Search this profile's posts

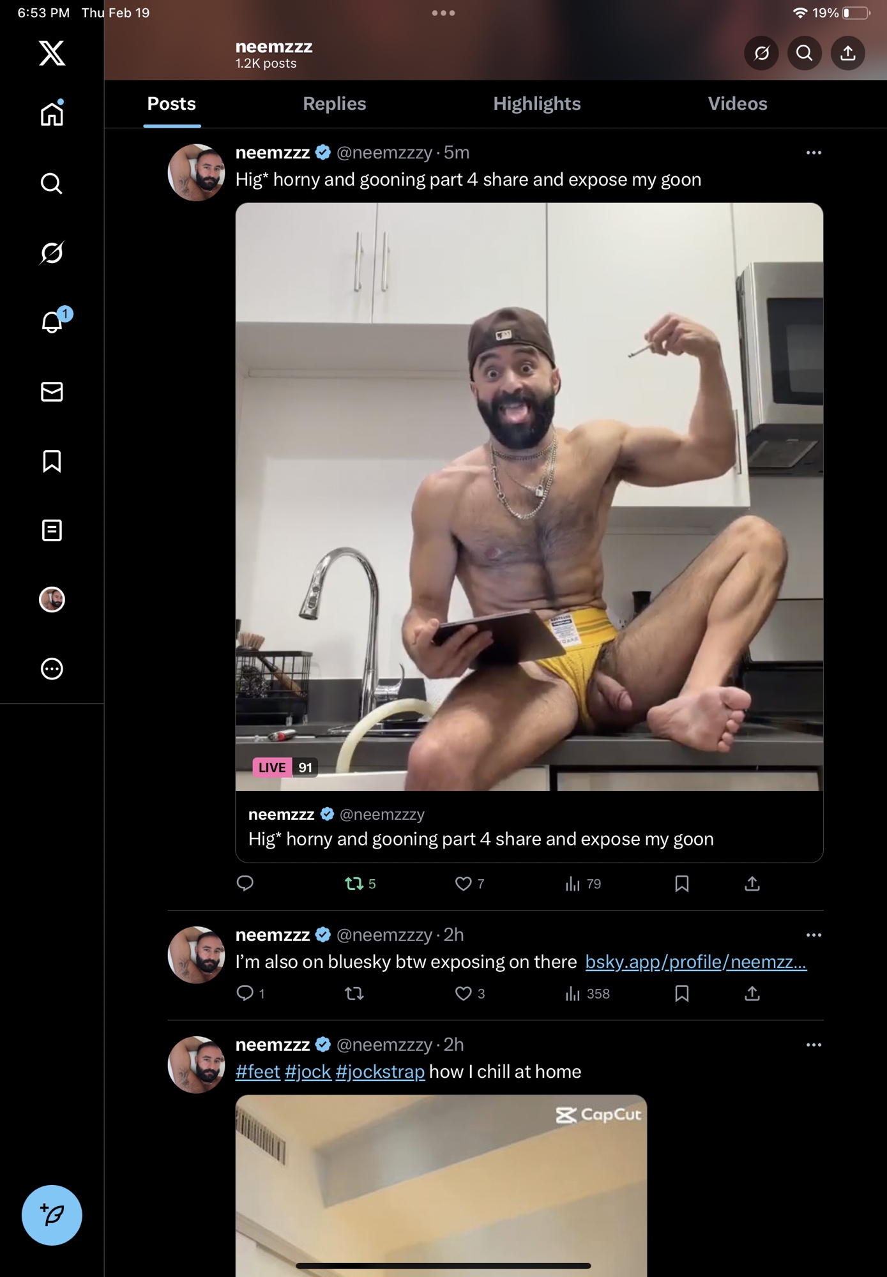tap(804, 53)
